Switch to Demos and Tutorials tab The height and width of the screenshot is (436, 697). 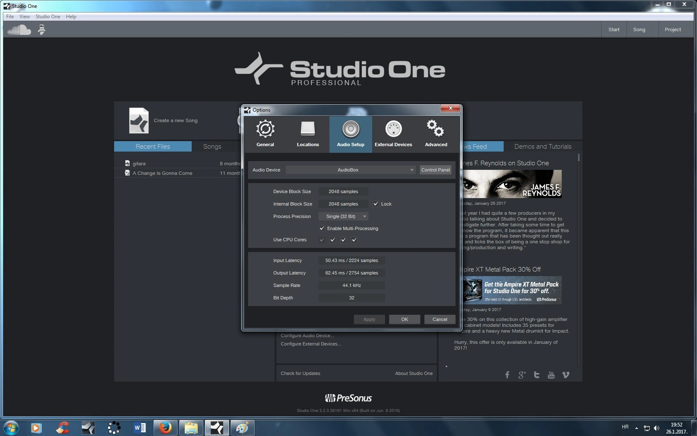tap(543, 147)
